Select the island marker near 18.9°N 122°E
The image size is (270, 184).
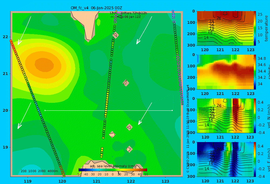(x=129, y=149)
